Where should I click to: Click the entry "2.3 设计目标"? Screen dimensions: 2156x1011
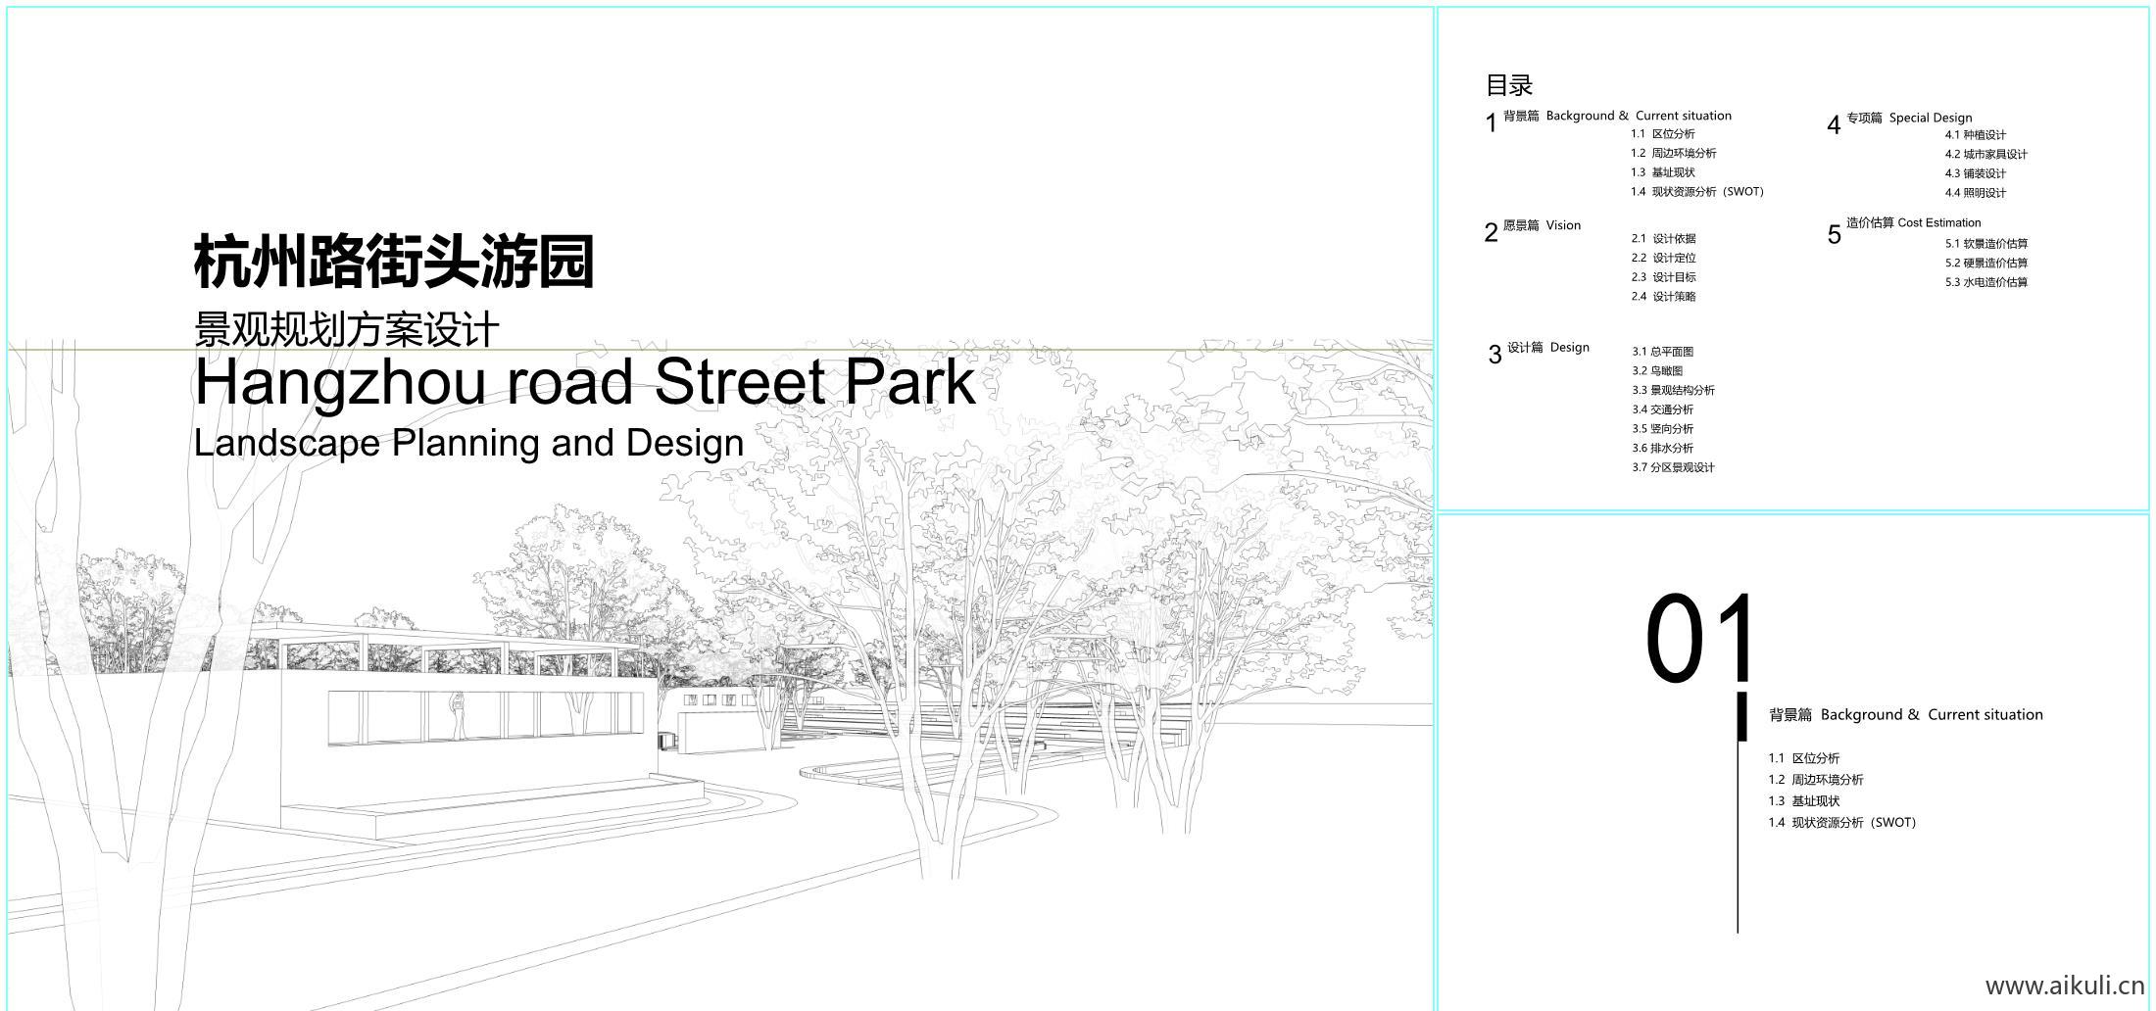[1663, 277]
